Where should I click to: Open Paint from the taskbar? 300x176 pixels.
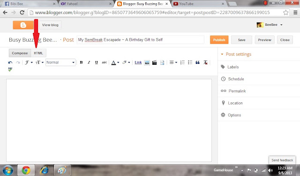(62, 170)
